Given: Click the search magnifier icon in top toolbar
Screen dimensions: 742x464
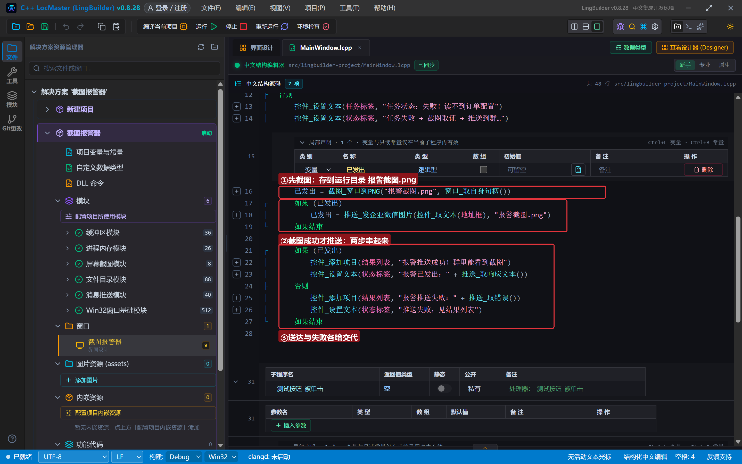Looking at the screenshot, I should (x=632, y=27).
